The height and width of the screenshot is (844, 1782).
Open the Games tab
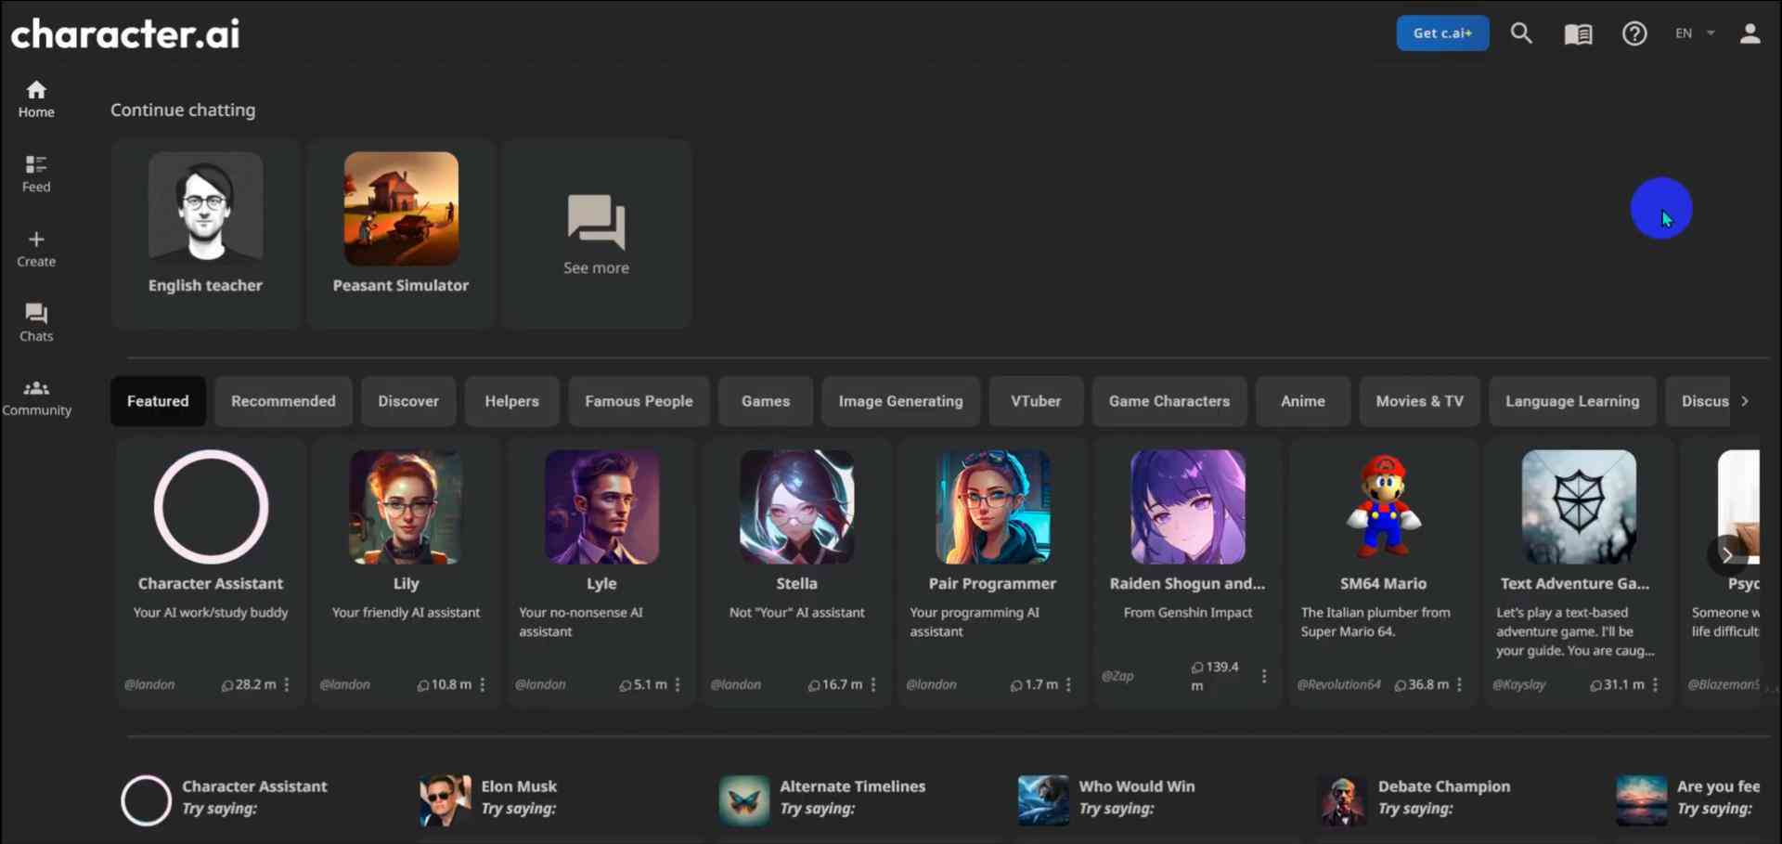766,401
